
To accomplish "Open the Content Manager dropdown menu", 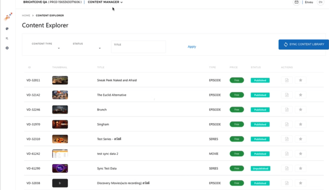I will [x=105, y=2].
